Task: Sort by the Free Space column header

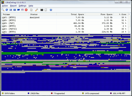Action: [x=99, y=14]
